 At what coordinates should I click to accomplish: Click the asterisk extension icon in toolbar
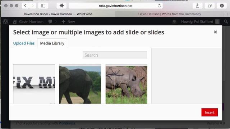click(x=61, y=6)
